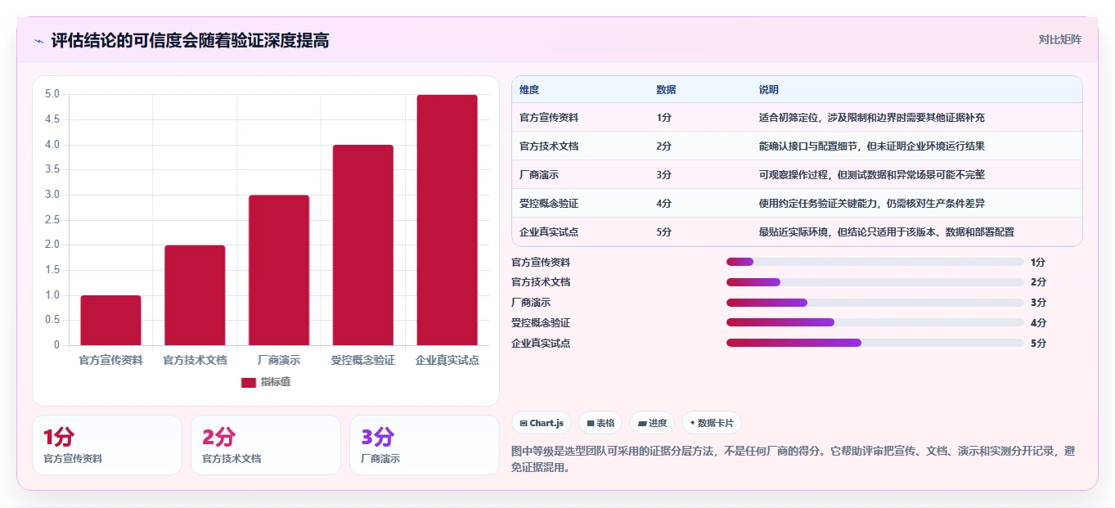Click the 数据卡片 chip
Viewport: 1115px width, 508px height.
(711, 423)
